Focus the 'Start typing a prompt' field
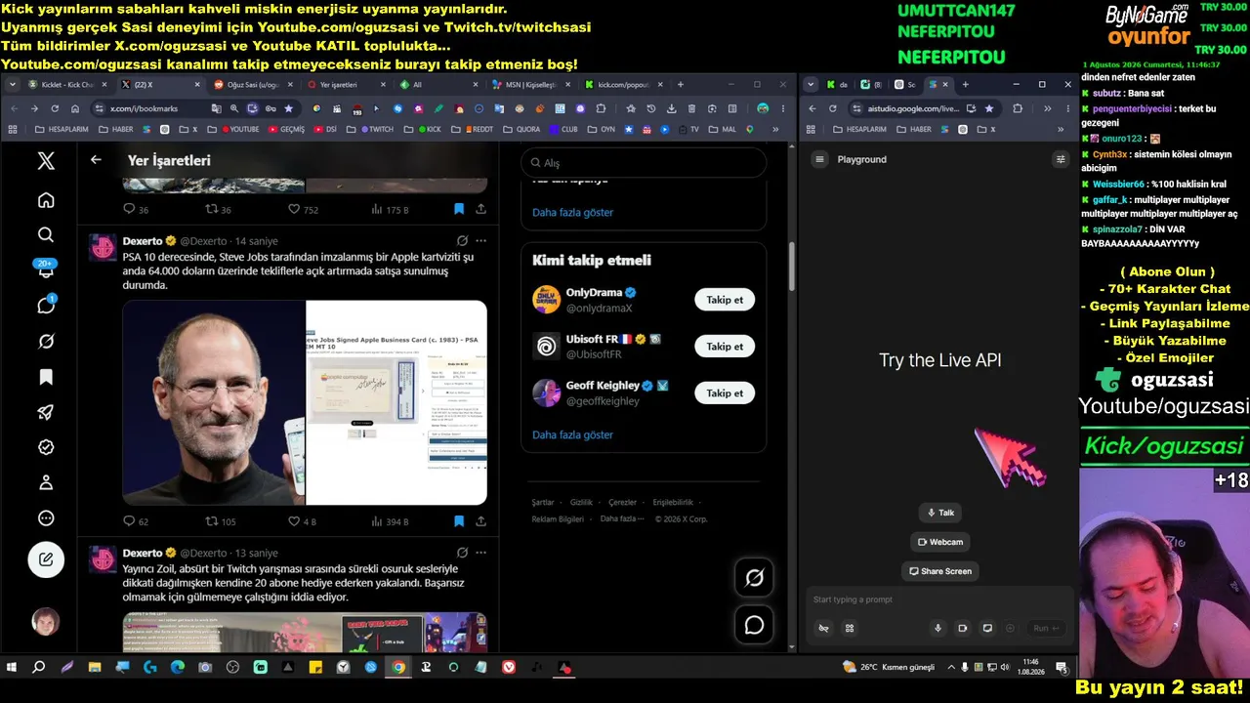The width and height of the screenshot is (1250, 703). pyautogui.click(x=938, y=600)
